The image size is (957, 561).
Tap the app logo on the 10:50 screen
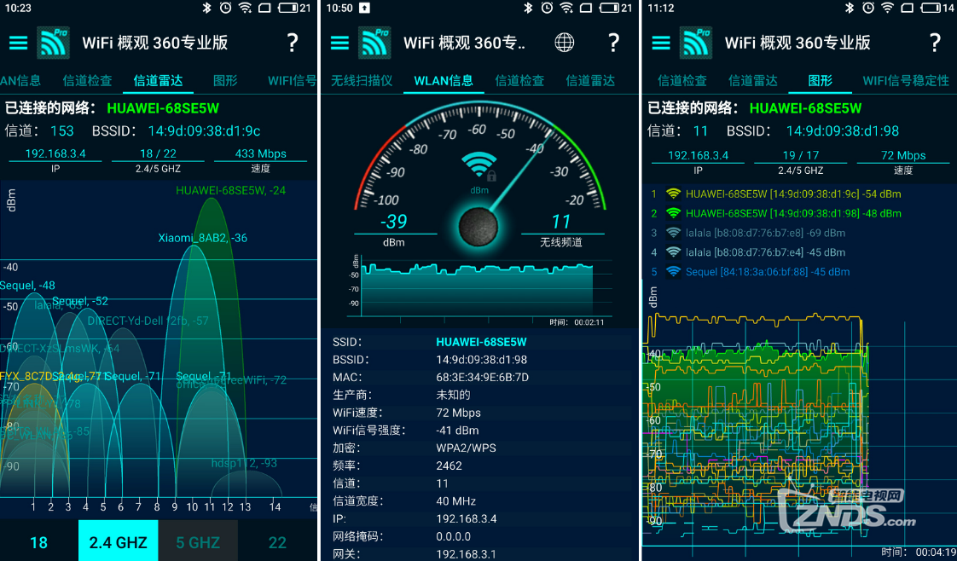374,43
